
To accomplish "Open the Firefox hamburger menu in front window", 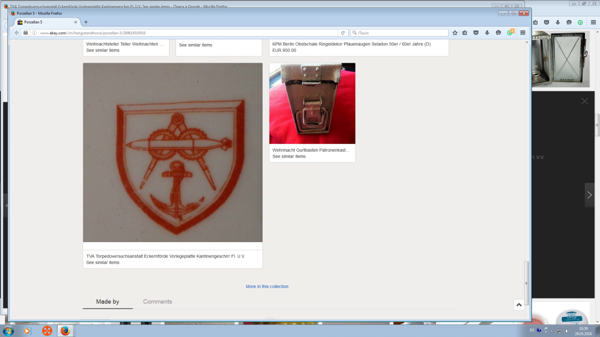I will (x=523, y=33).
